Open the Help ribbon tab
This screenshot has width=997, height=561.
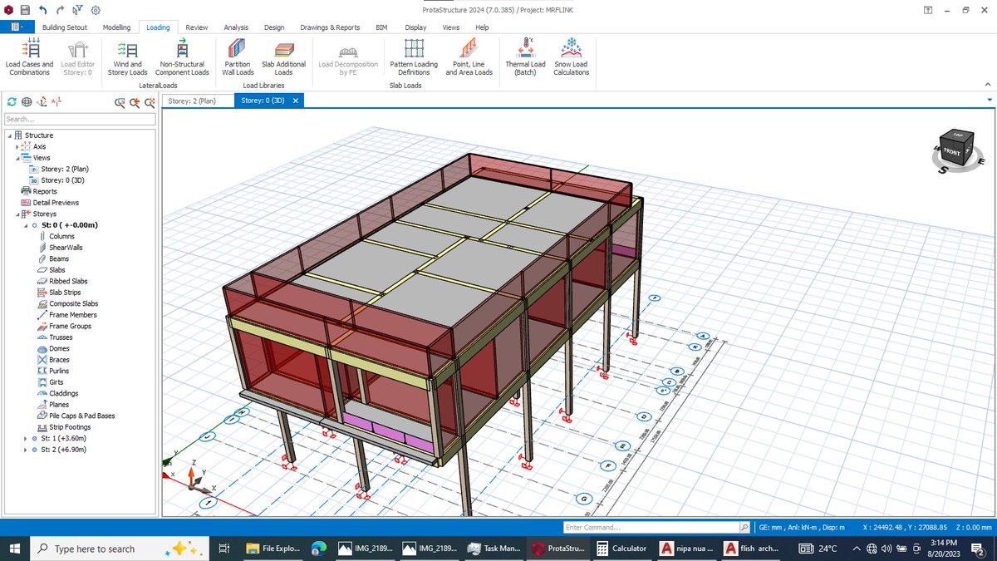pos(482,27)
